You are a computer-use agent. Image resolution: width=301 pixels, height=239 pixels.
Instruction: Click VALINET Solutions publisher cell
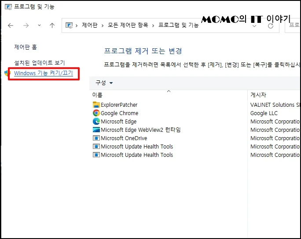pyautogui.click(x=275, y=105)
